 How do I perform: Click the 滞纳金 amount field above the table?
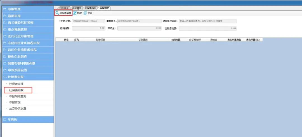point(140,28)
